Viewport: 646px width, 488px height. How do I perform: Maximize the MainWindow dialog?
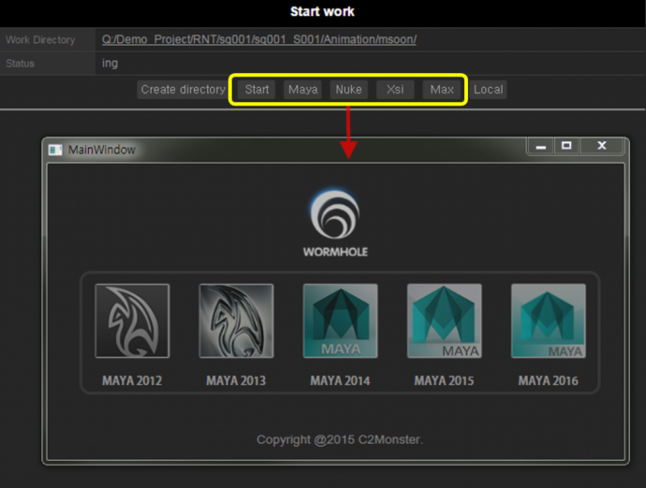tap(566, 146)
